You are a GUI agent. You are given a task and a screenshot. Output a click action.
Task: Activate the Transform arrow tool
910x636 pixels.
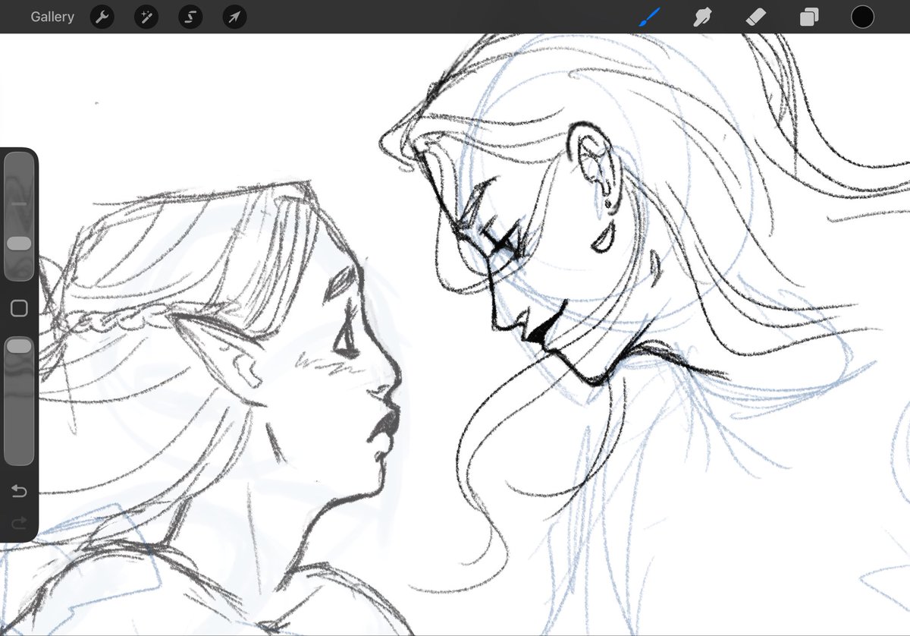click(234, 17)
